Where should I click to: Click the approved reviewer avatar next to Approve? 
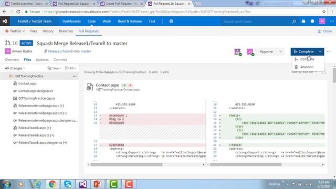tap(250, 52)
